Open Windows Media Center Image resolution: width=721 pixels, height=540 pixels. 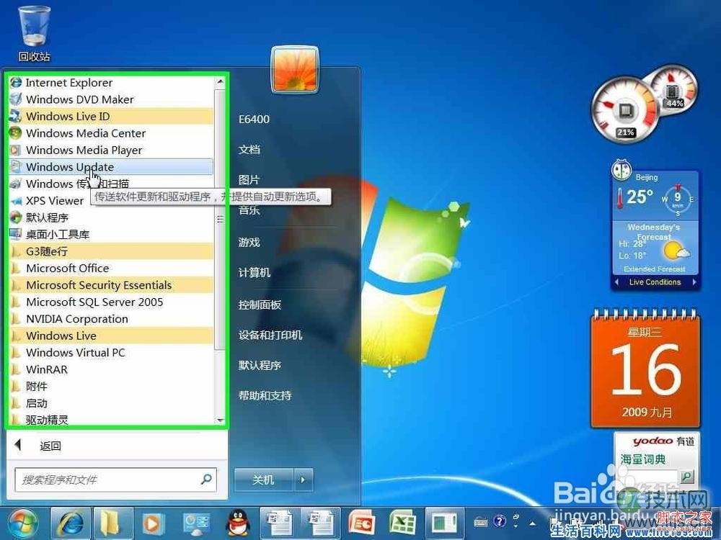point(85,133)
